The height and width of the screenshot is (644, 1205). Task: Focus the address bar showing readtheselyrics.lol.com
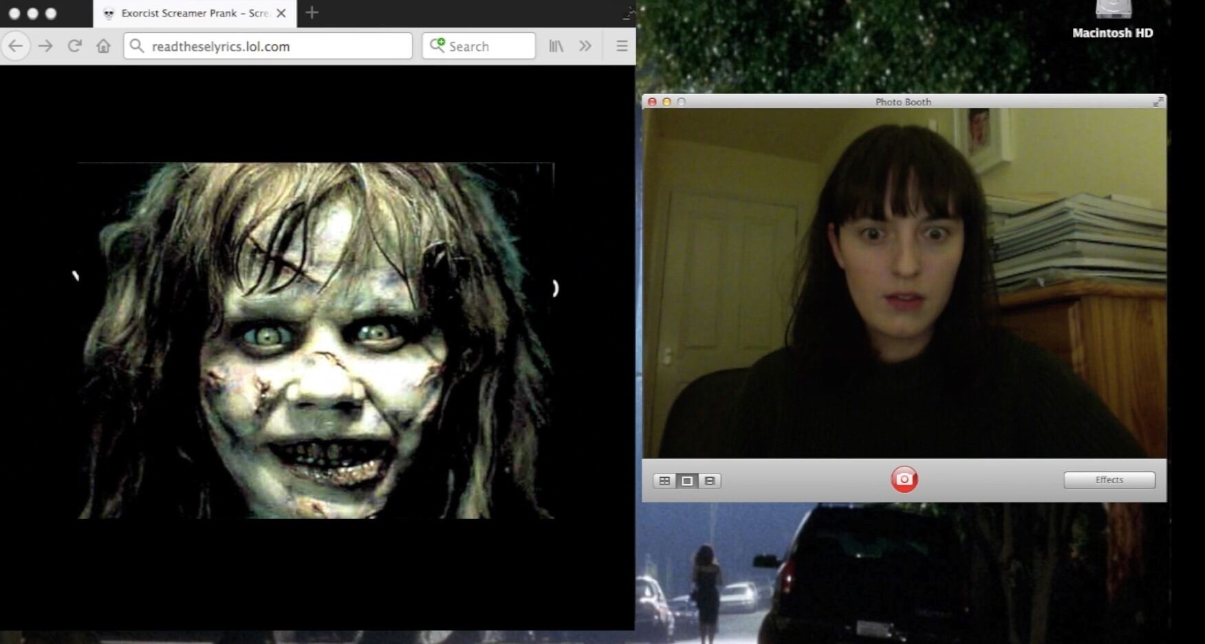(x=268, y=46)
